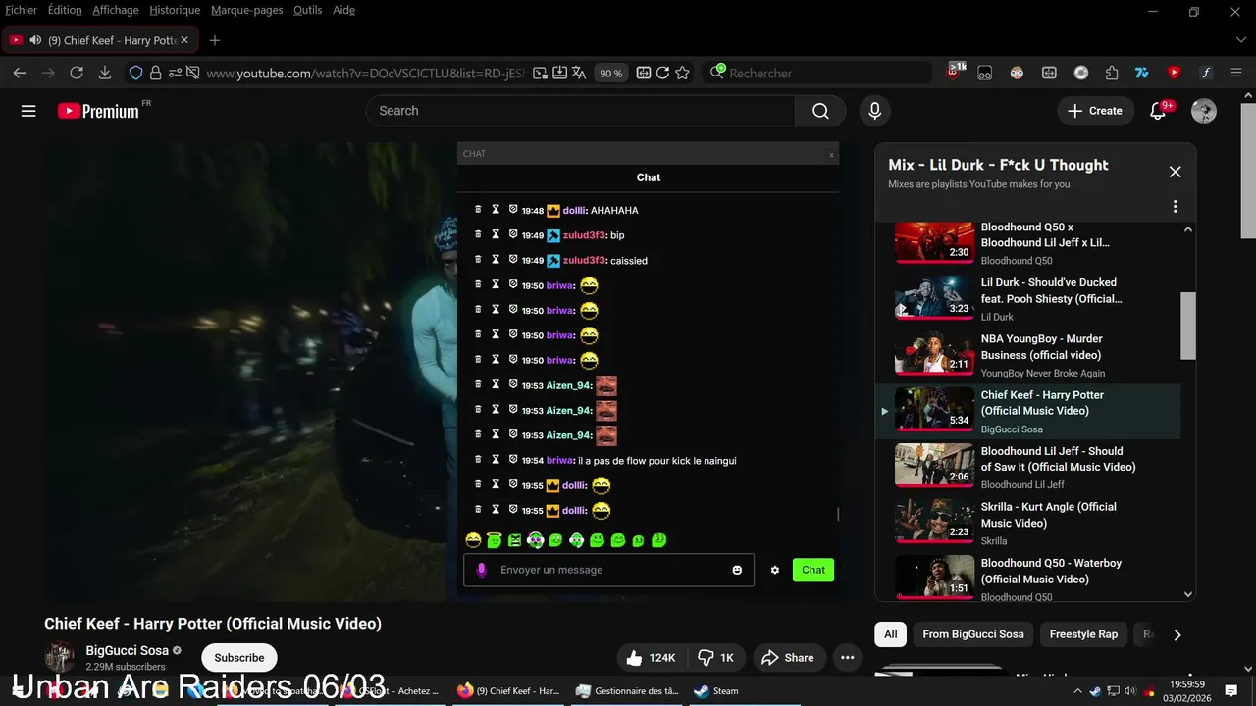Open the Affichage menu
Image resolution: width=1256 pixels, height=706 pixels.
pyautogui.click(x=116, y=10)
